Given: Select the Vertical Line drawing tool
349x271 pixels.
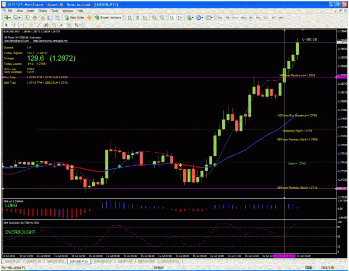Looking at the screenshot, I should pyautogui.click(x=23, y=25).
